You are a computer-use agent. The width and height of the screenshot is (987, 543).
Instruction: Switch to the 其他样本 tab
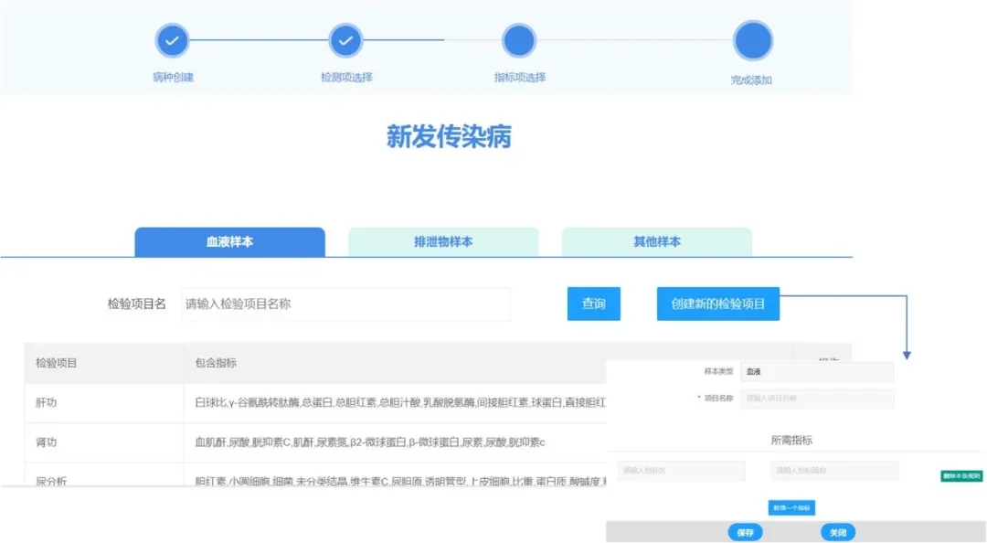click(x=656, y=242)
